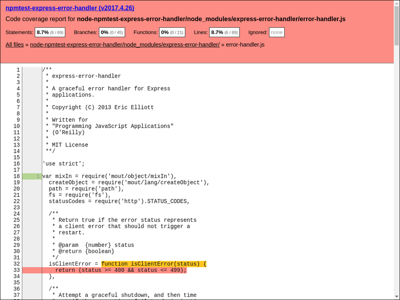
Task: Click the "var mixIn = require('mout/object/mixIn')" line
Action: click(x=109, y=176)
